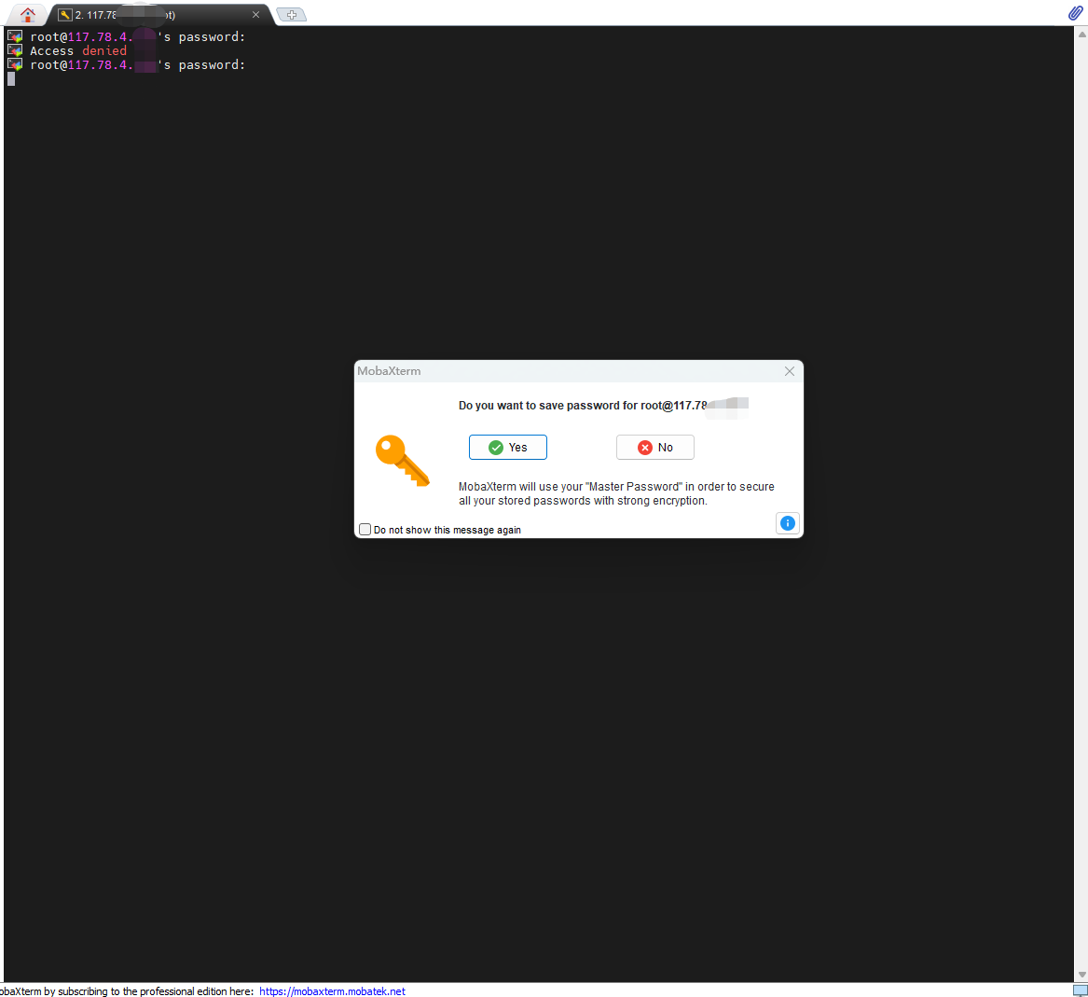Open a new terminal tab
The height and width of the screenshot is (997, 1088).
[x=292, y=15]
